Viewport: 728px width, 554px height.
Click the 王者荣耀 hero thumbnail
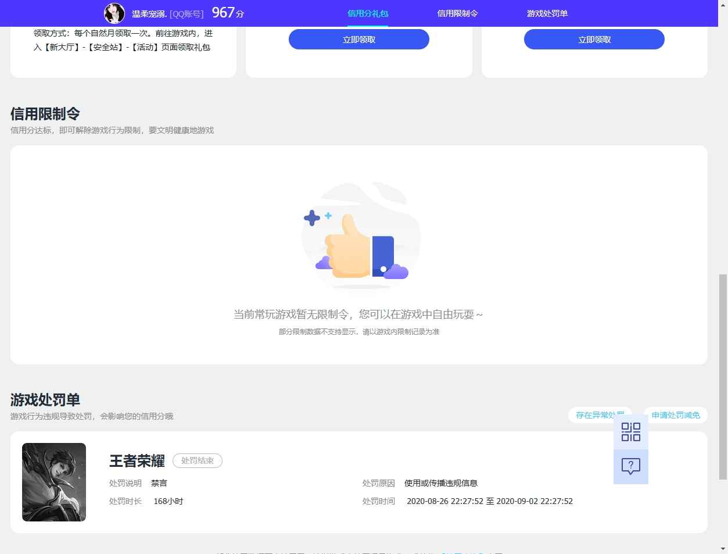(54, 482)
